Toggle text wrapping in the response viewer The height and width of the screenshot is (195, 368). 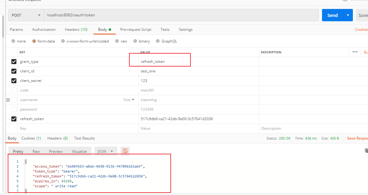(125, 151)
